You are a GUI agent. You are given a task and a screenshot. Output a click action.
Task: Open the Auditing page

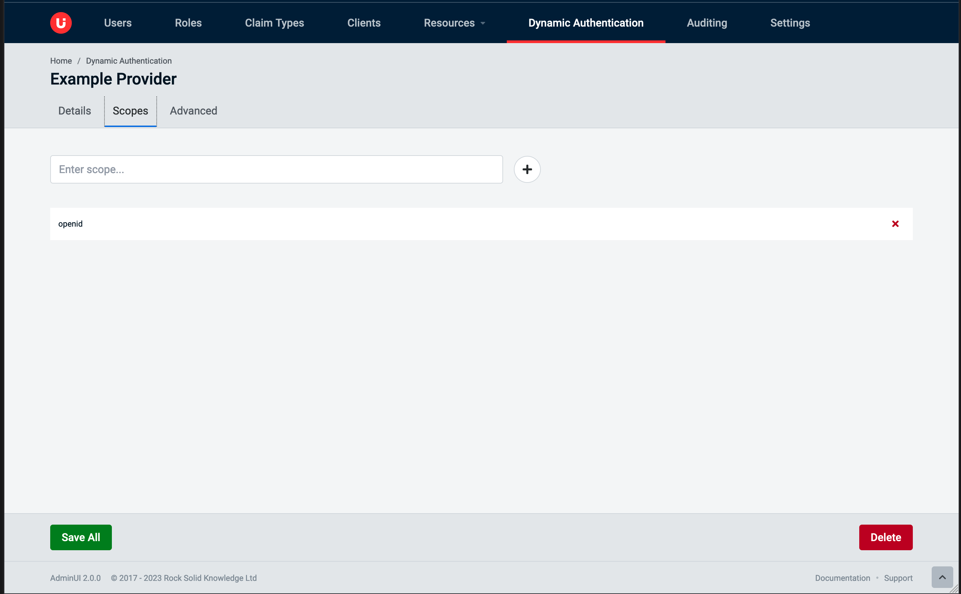click(707, 23)
